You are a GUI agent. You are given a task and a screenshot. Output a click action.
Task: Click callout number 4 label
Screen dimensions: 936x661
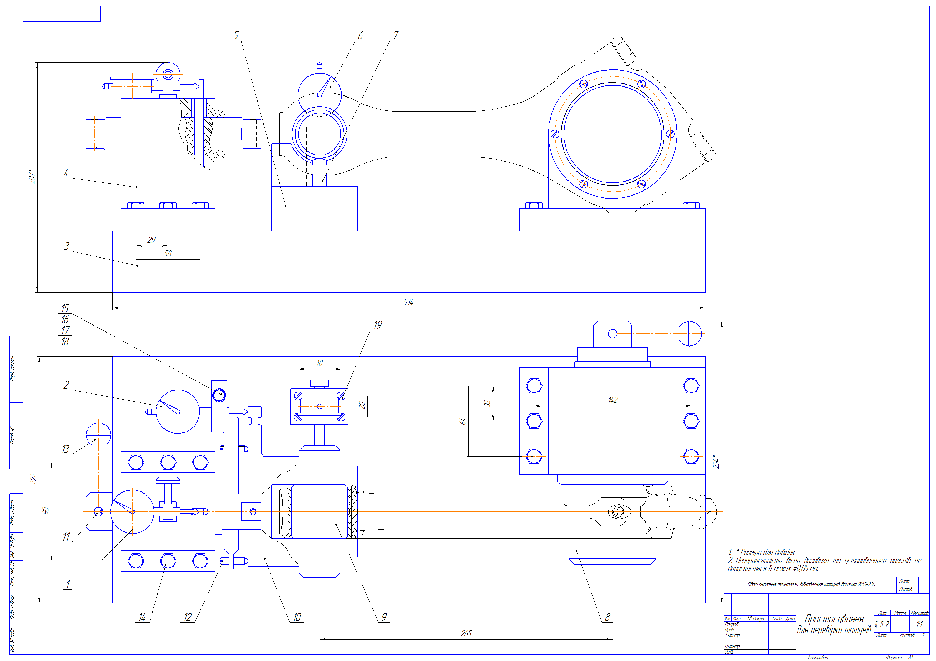click(x=66, y=173)
